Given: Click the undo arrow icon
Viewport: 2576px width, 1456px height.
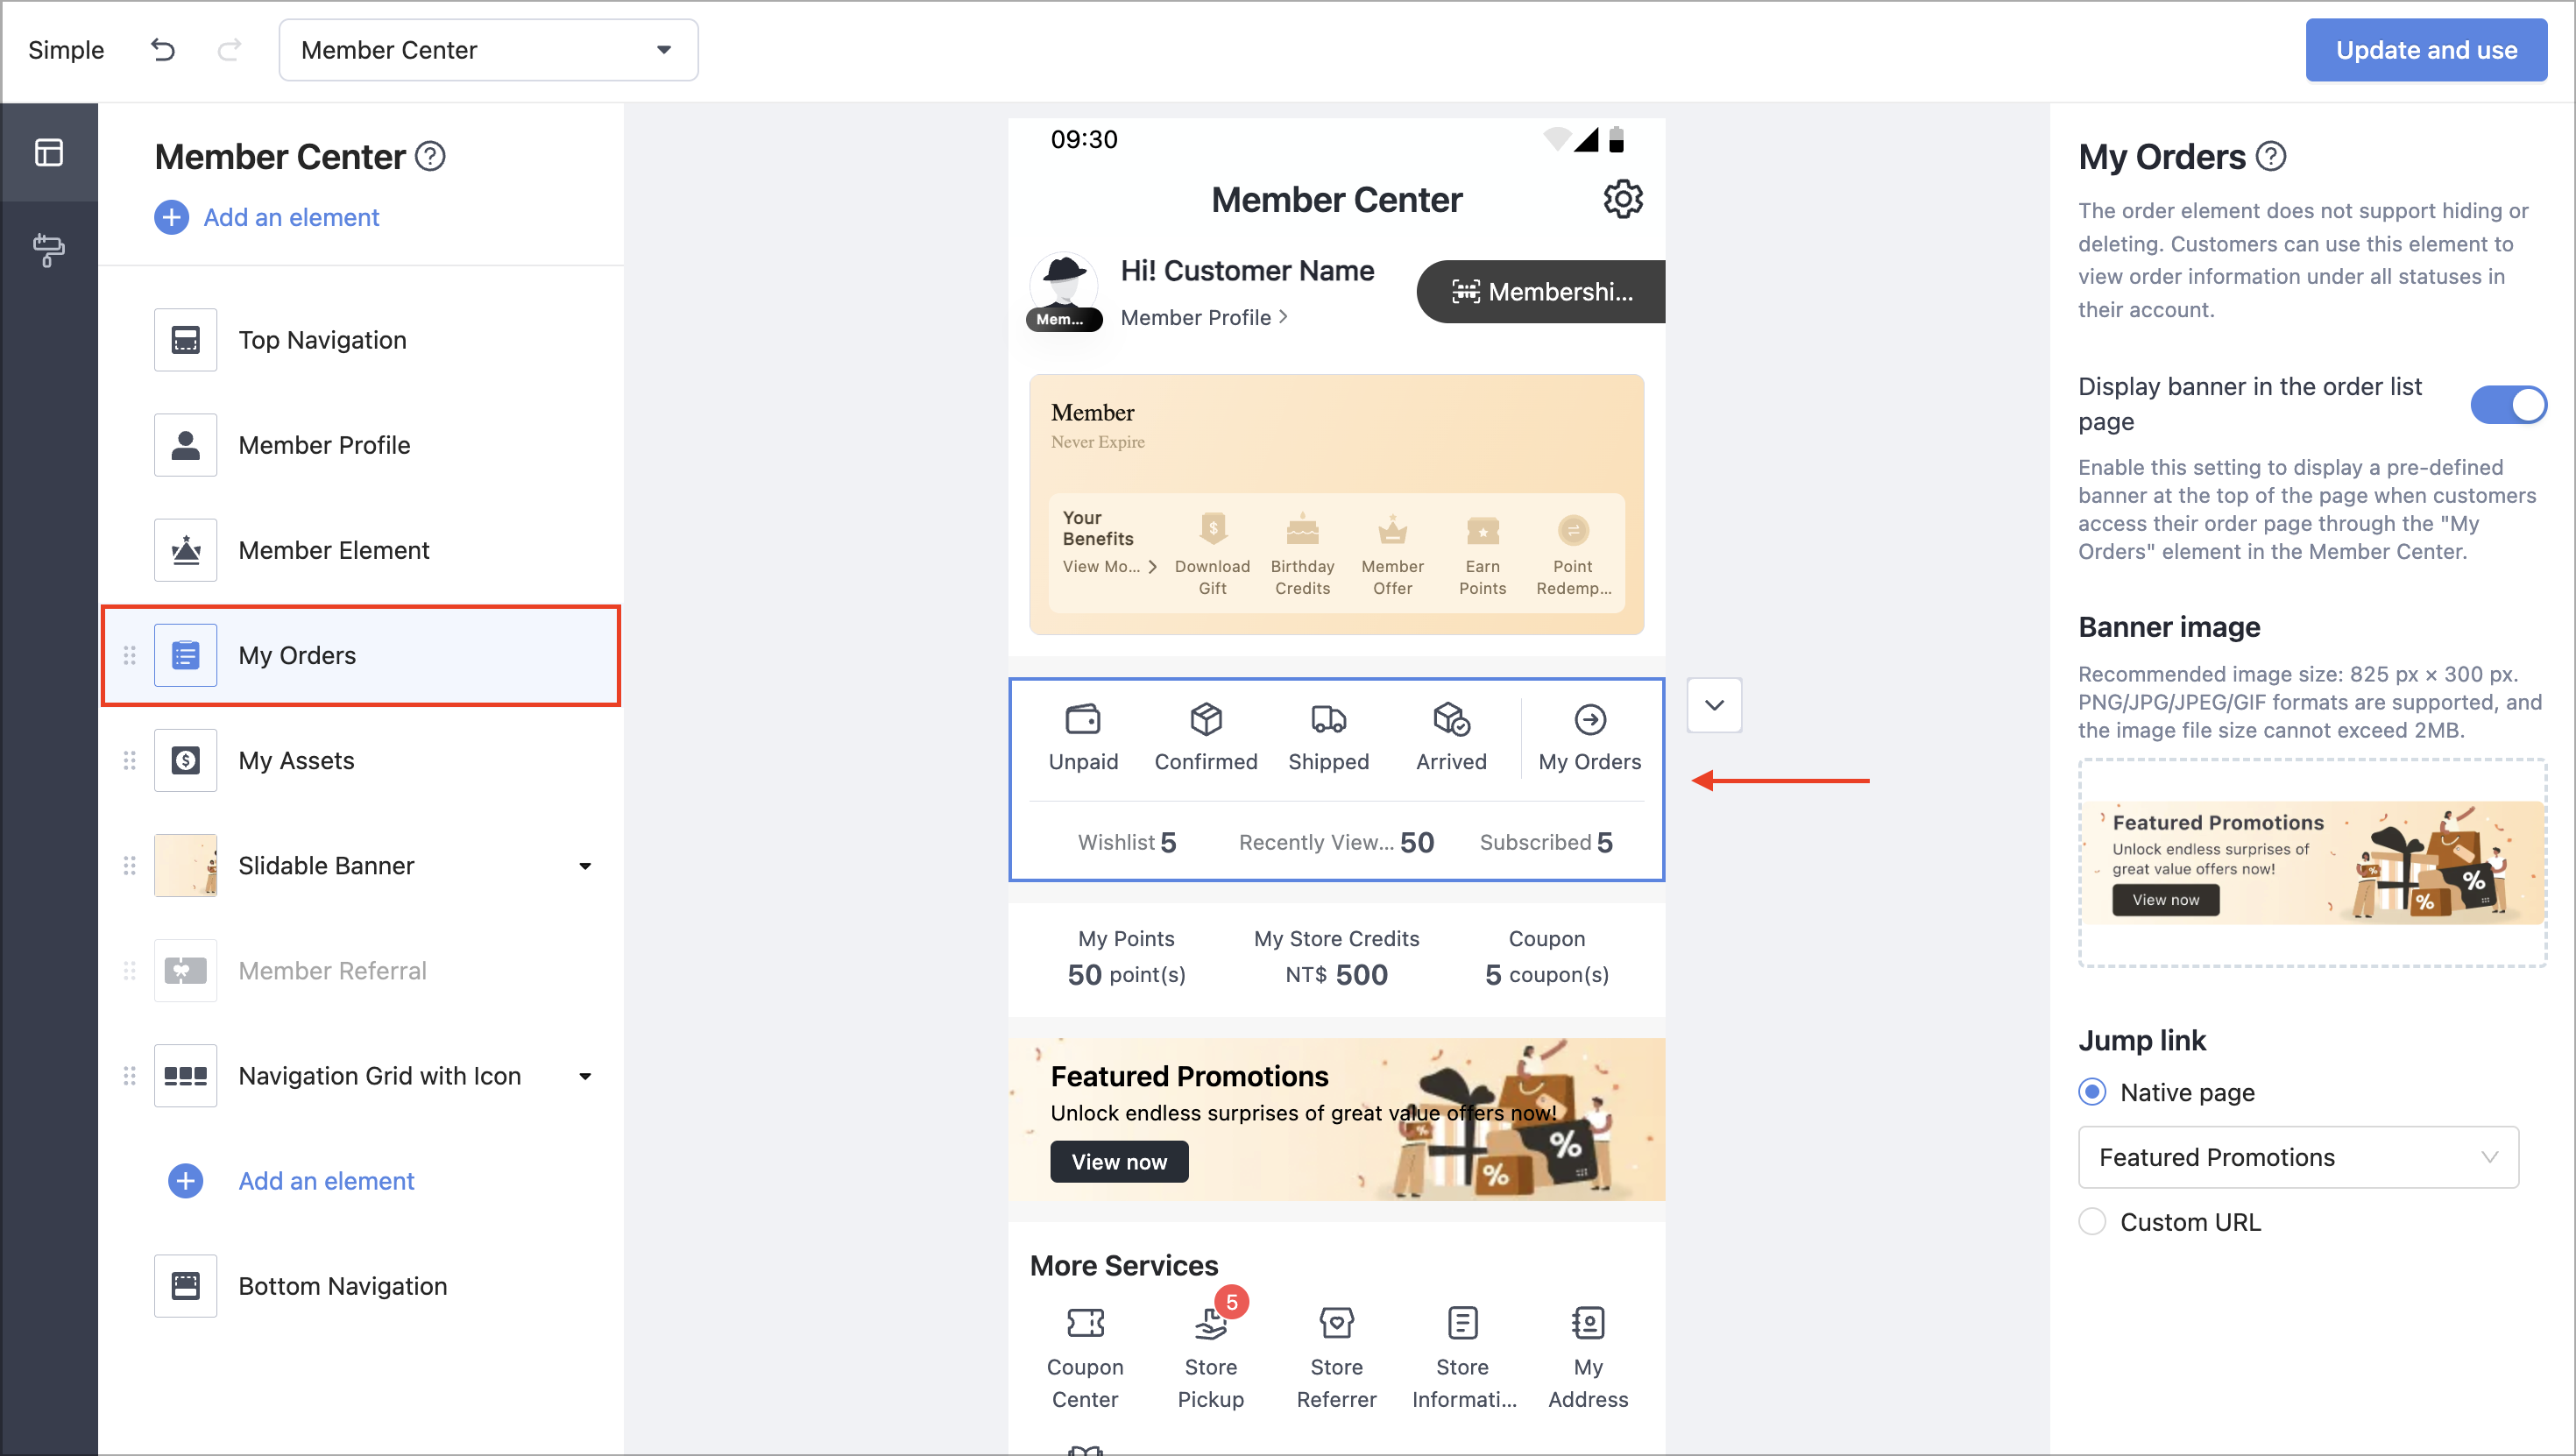Looking at the screenshot, I should [163, 50].
